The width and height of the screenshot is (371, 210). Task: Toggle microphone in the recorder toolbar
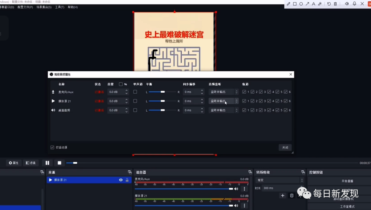click(355, 4)
